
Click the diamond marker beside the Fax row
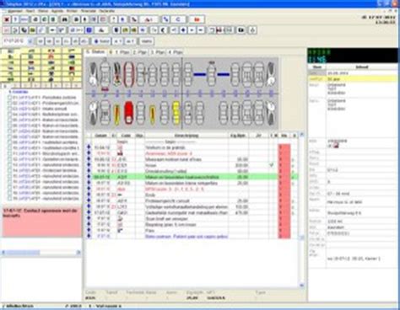(x=89, y=231)
